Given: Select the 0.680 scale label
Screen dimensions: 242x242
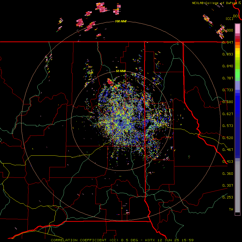Looking at the screenshot, I should click(x=228, y=102).
